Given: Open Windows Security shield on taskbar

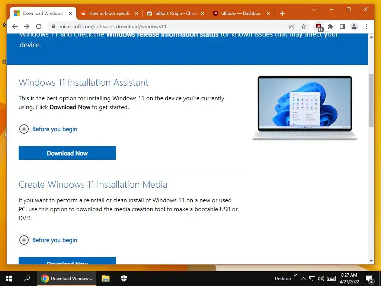Looking at the screenshot, I should coord(124,279).
